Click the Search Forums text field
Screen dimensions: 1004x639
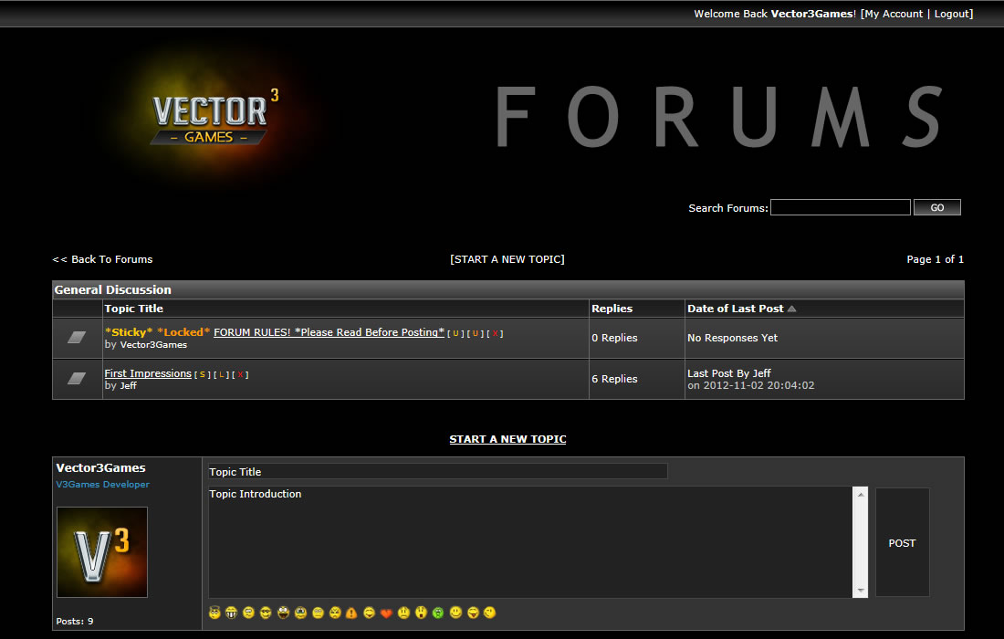tap(840, 208)
